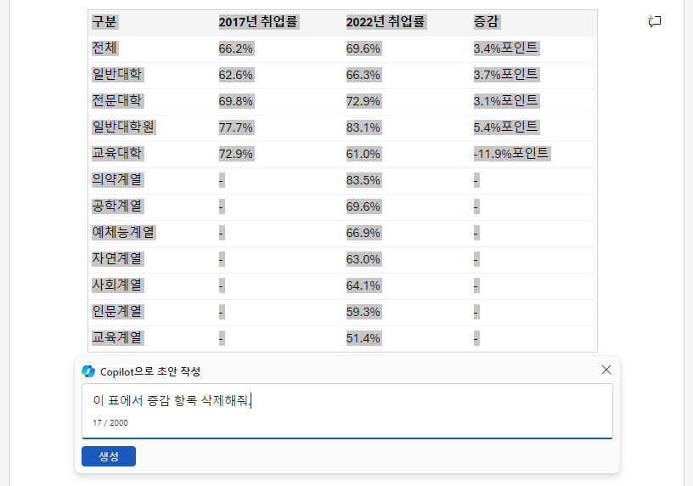Select the 자연계열 row label

click(x=117, y=258)
